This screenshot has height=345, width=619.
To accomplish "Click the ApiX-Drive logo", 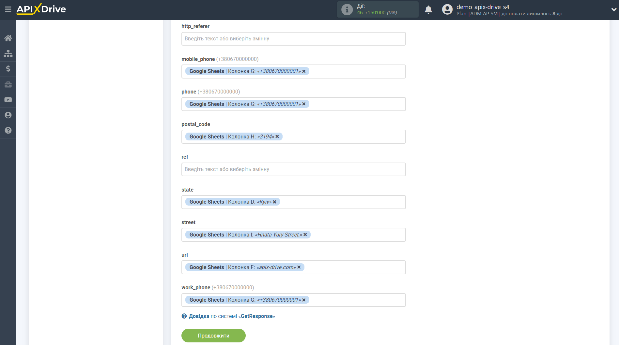I will 41,9.
